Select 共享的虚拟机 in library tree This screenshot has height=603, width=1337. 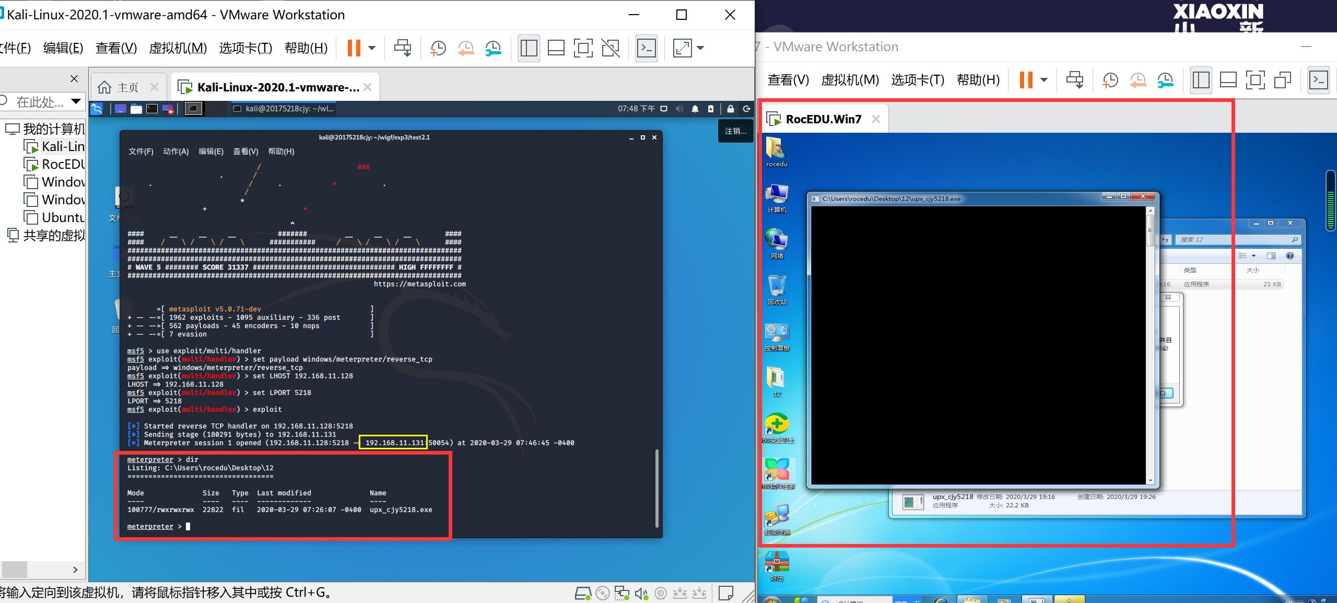45,235
